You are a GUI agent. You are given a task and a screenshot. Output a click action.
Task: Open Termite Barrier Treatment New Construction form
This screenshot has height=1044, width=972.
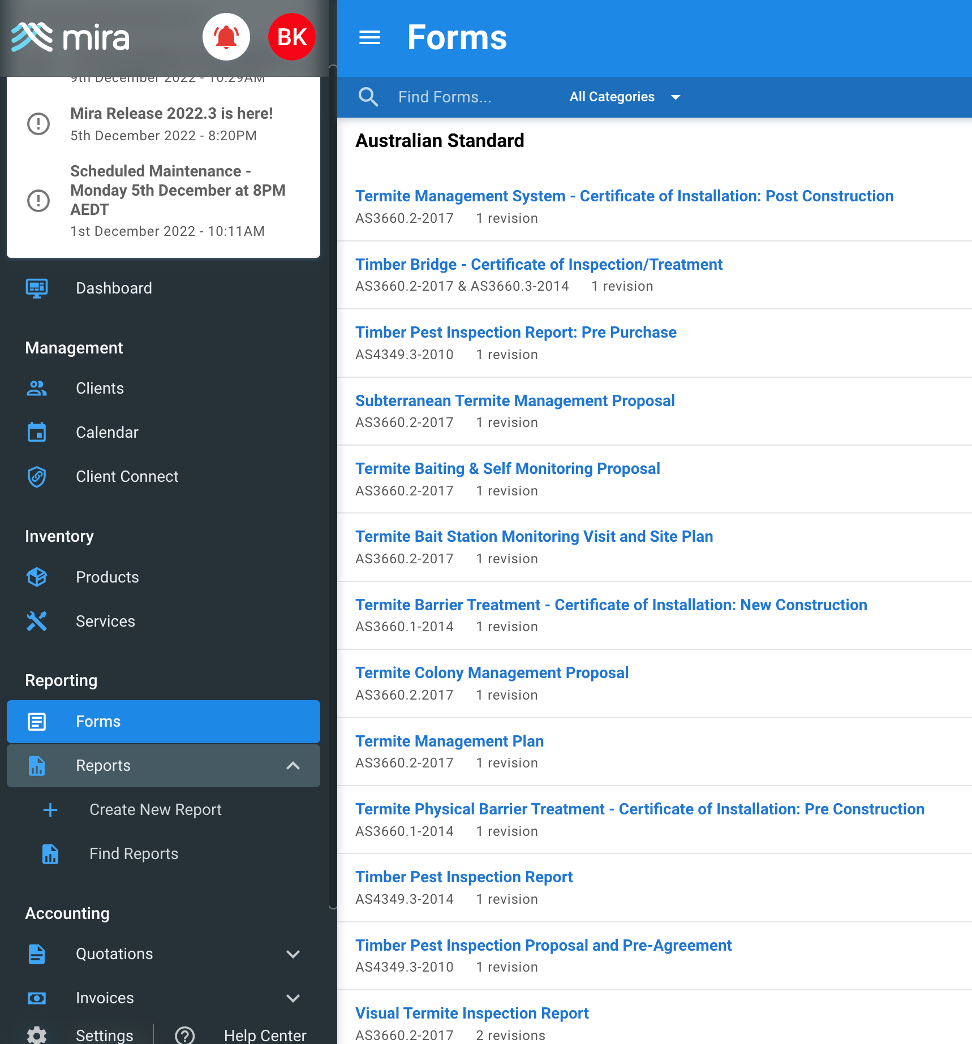pos(611,605)
